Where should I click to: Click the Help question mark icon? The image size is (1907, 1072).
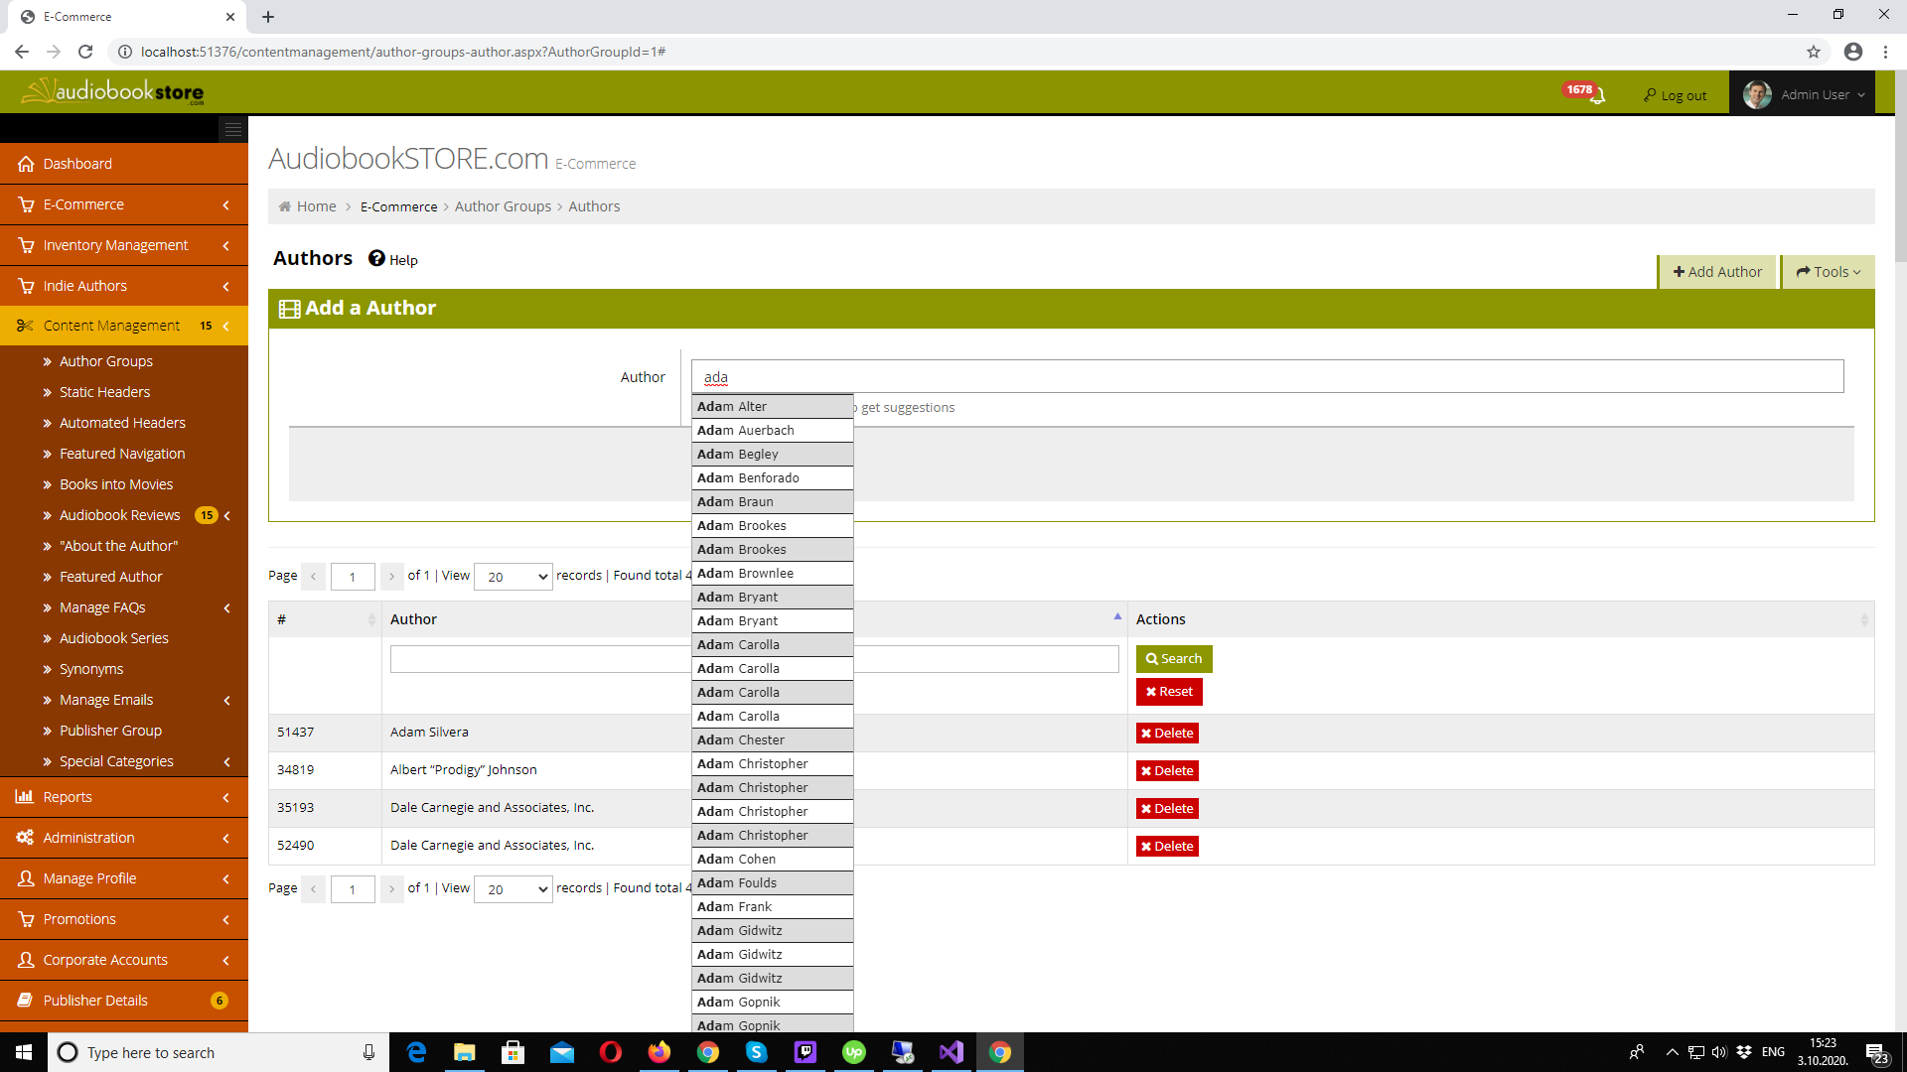[x=376, y=258]
